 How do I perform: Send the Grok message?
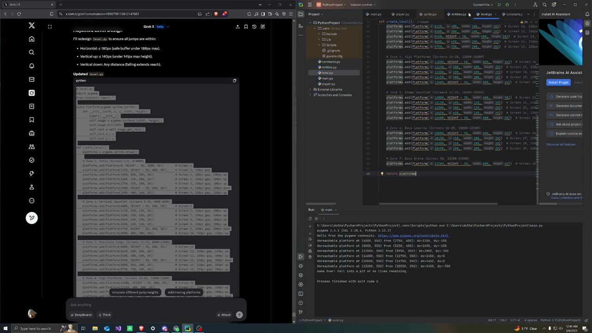(239, 314)
